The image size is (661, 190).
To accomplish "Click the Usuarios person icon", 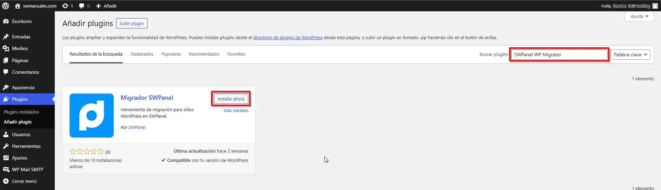I will coord(6,134).
